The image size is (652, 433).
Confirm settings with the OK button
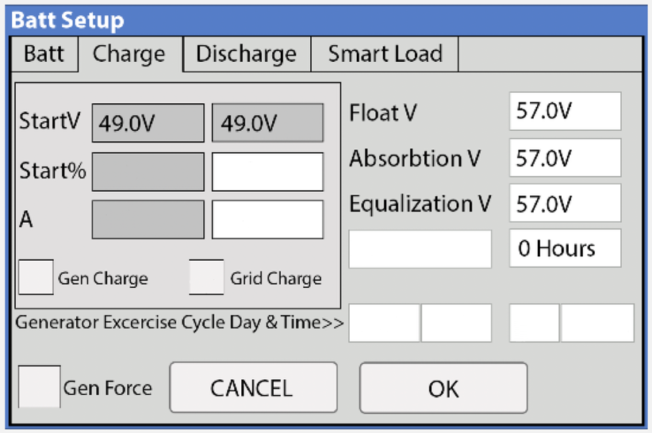pyautogui.click(x=443, y=388)
